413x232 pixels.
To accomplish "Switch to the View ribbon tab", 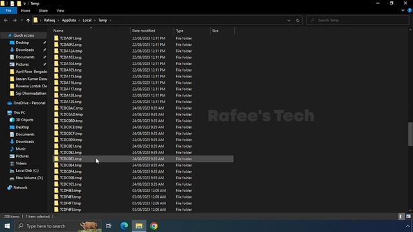I will pyautogui.click(x=60, y=10).
